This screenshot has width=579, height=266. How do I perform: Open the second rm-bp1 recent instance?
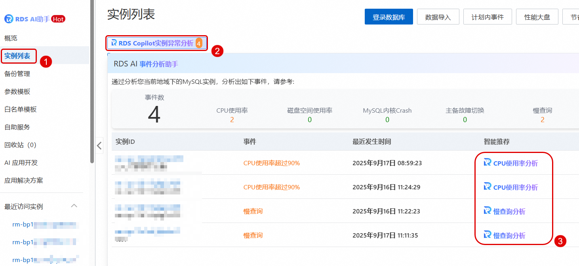point(45,242)
